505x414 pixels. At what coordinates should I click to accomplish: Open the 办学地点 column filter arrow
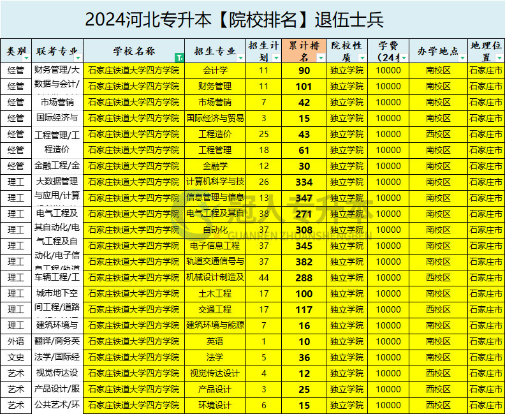tap(463, 57)
